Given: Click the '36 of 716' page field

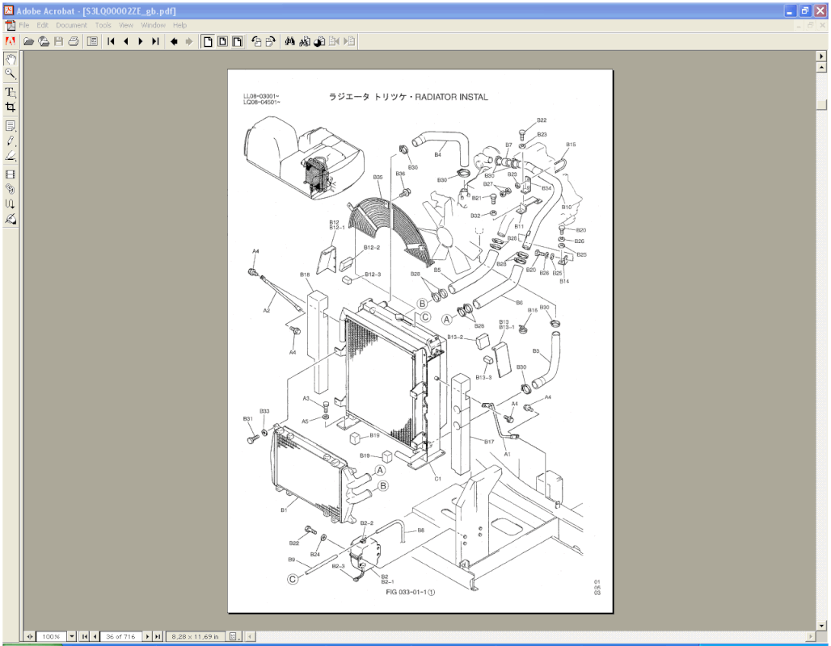Looking at the screenshot, I should tap(120, 636).
